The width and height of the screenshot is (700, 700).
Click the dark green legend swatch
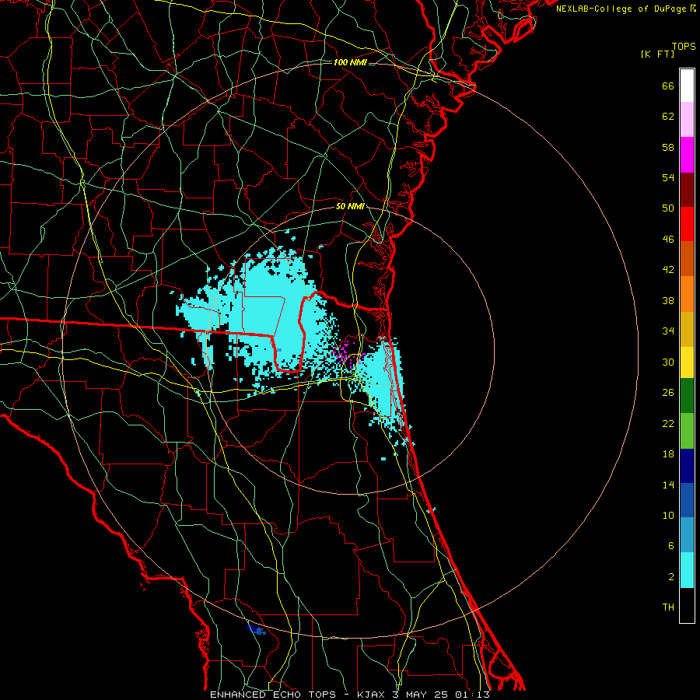687,396
